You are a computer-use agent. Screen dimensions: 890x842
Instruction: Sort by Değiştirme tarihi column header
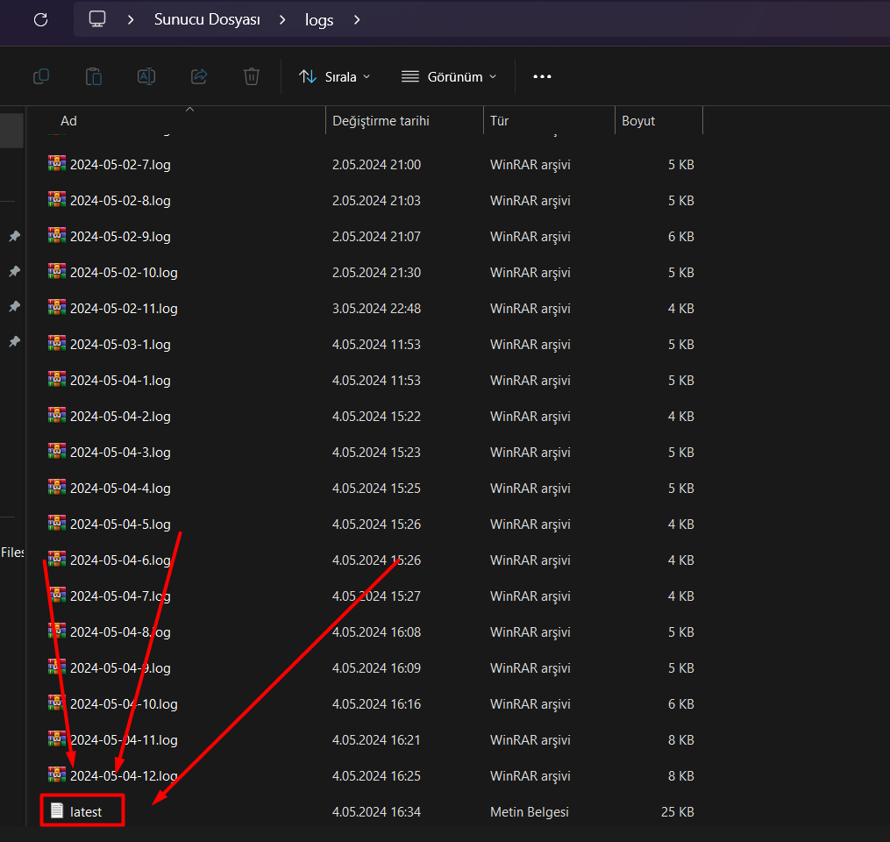[381, 121]
